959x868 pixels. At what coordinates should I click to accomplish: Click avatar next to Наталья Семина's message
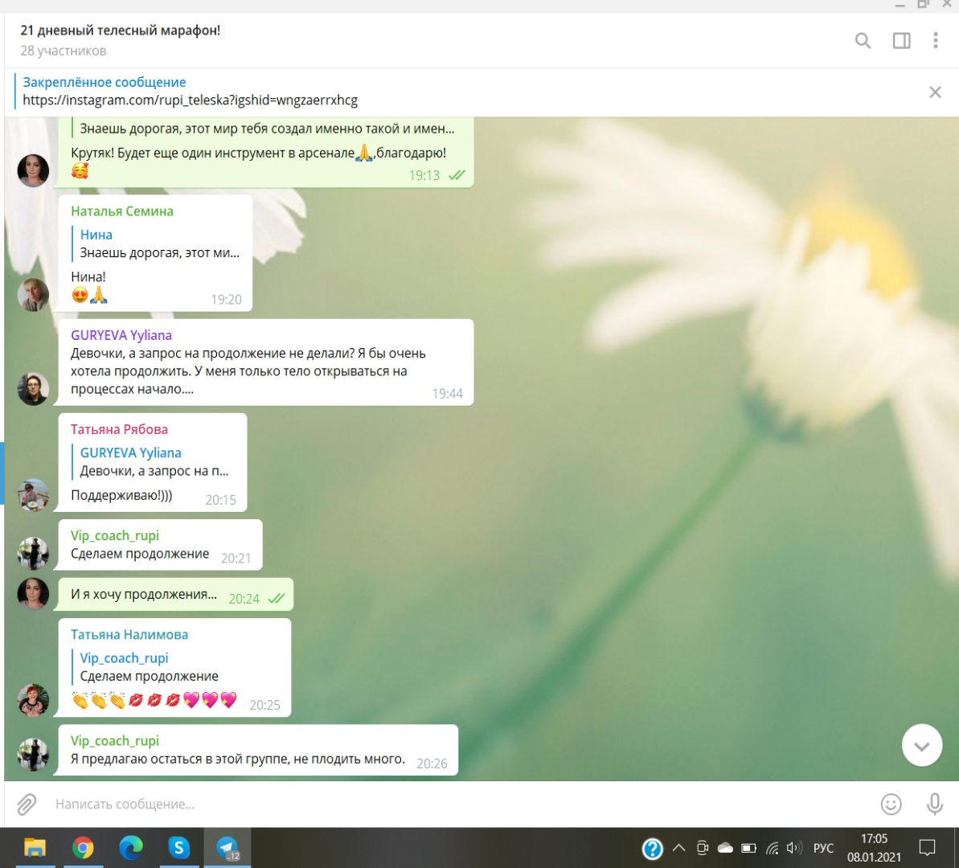(x=33, y=295)
